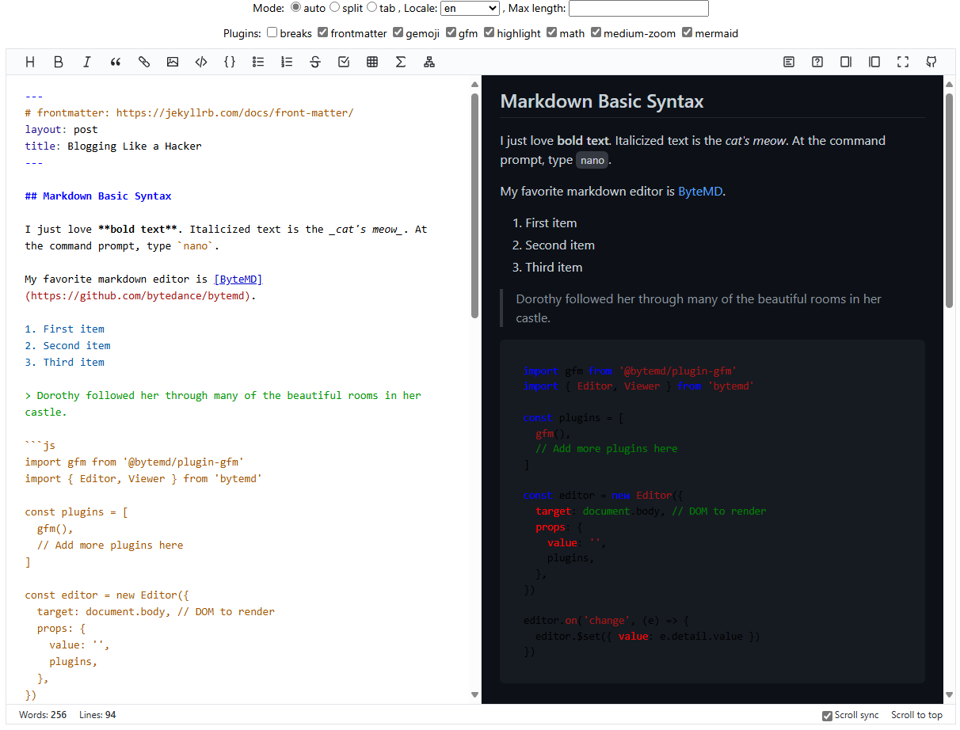
Task: Click the 'Markdown Basic Syntax' preview heading
Action: 602,101
